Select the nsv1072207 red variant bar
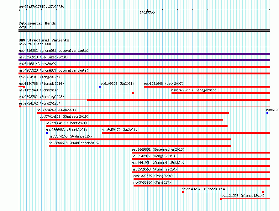The width and height of the screenshot is (279, 211). click(221, 93)
